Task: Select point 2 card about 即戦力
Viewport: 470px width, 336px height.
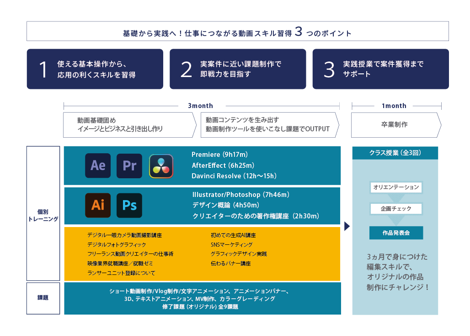Action: (238, 69)
